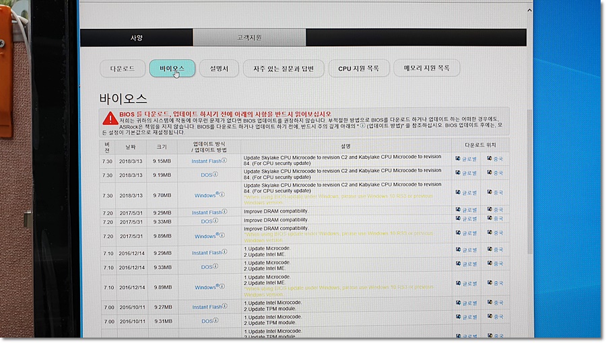Click info icon next to 7.20 DOS 9.33MB
Screen dimensions: 606x343
(x=215, y=221)
